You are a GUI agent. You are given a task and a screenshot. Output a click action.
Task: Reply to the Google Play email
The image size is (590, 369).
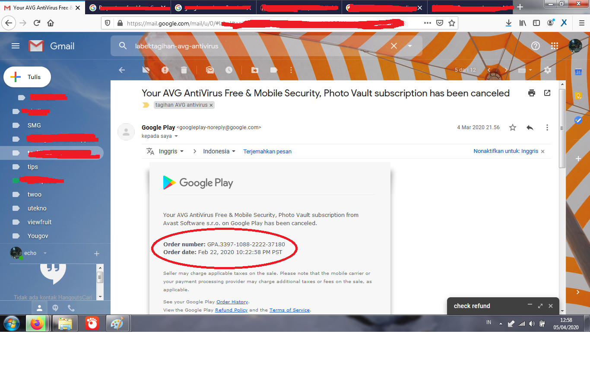point(530,127)
